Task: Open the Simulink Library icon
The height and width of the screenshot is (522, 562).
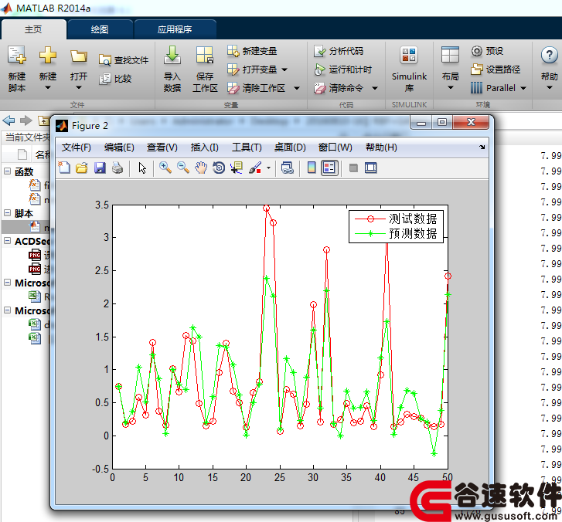Action: (409, 55)
